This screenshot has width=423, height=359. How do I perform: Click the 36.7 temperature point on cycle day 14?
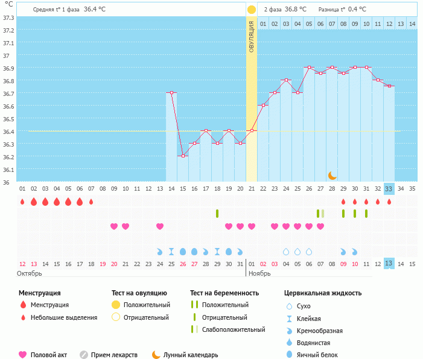[171, 93]
